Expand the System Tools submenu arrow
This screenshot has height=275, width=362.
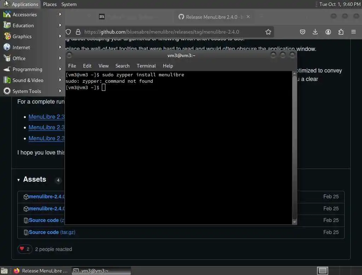(60, 91)
